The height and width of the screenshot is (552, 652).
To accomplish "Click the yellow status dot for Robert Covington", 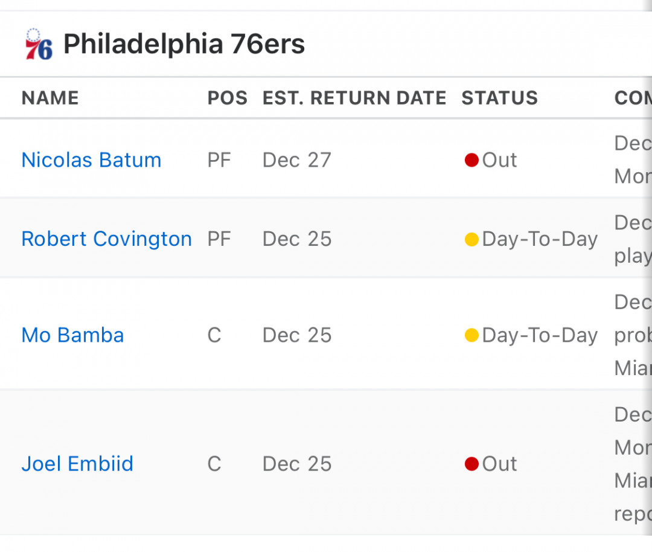I will (x=471, y=239).
